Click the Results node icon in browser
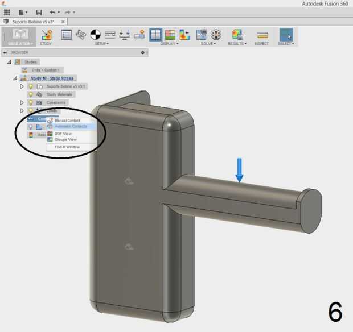The image size is (353, 332). pyautogui.click(x=31, y=135)
